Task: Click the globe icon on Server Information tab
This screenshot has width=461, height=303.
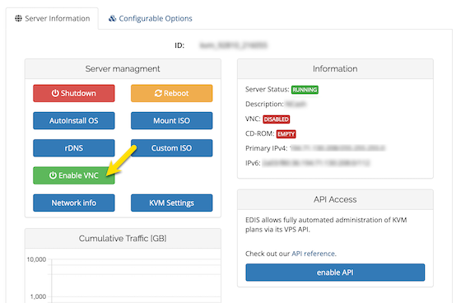Action: click(x=18, y=19)
